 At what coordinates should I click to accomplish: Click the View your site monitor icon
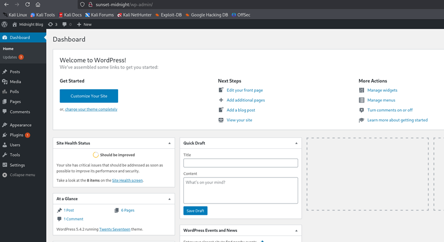pos(221,120)
